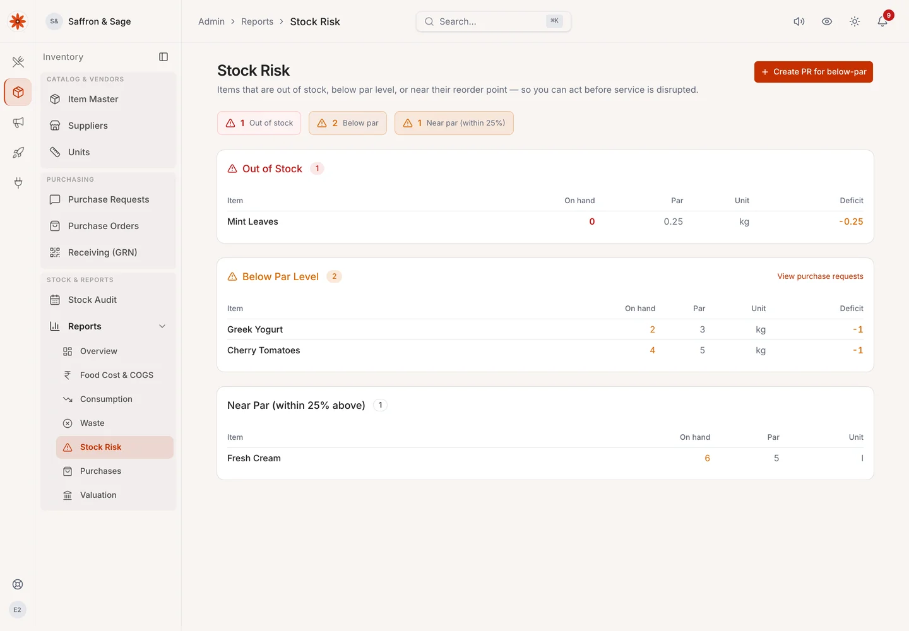This screenshot has width=909, height=631.
Task: Focus the Search field
Action: click(x=494, y=21)
